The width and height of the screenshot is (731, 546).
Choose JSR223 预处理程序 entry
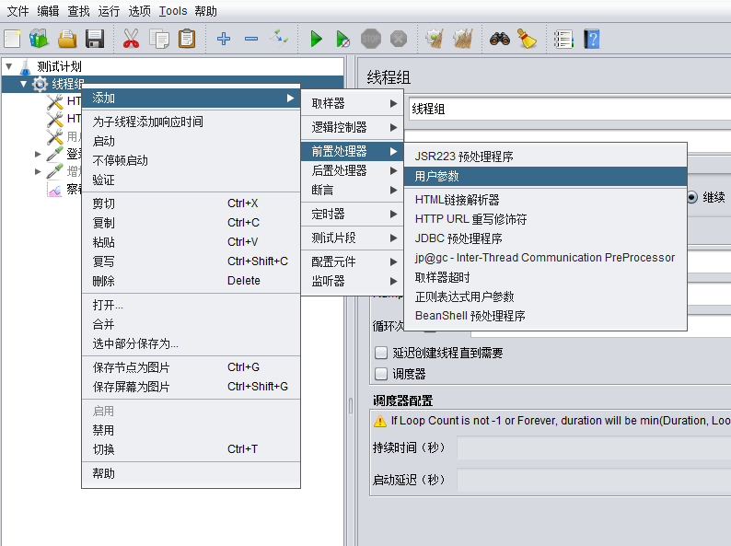point(545,157)
